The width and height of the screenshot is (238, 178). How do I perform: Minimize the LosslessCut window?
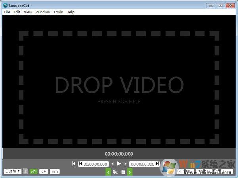211,6
